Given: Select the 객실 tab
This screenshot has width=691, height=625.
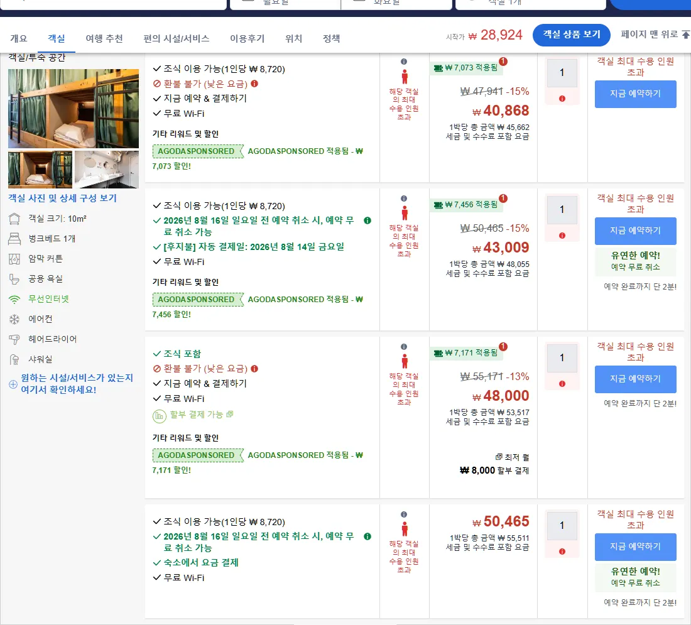Looking at the screenshot, I should 57,38.
